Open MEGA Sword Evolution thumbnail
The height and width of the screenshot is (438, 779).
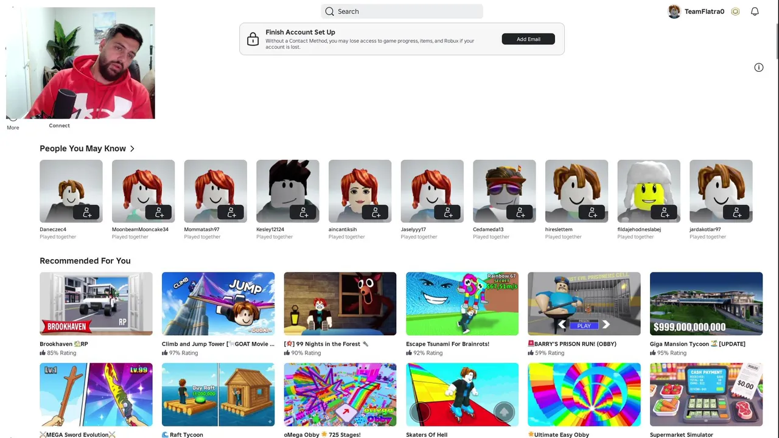pyautogui.click(x=96, y=395)
